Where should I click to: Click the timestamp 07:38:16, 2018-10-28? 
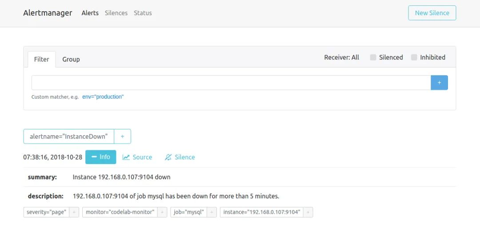[x=52, y=157]
